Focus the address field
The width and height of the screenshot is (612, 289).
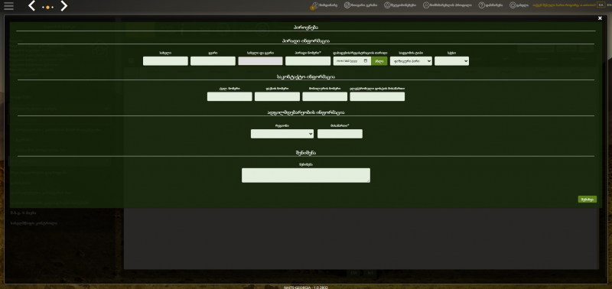pos(340,134)
